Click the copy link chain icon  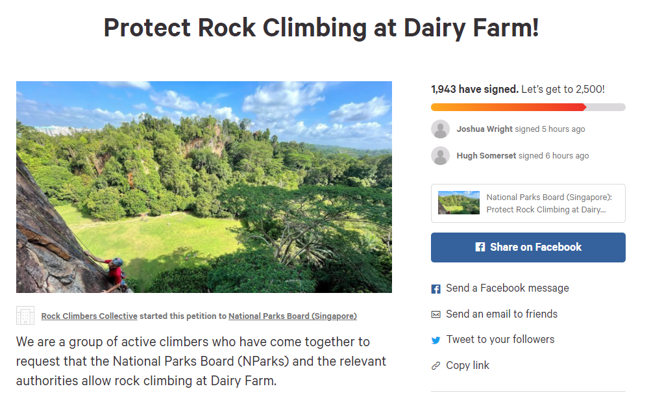pyautogui.click(x=436, y=366)
